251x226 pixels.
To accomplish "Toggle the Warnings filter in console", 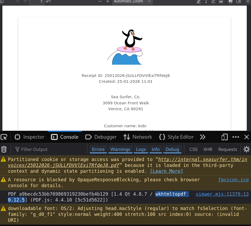I will (120, 149).
